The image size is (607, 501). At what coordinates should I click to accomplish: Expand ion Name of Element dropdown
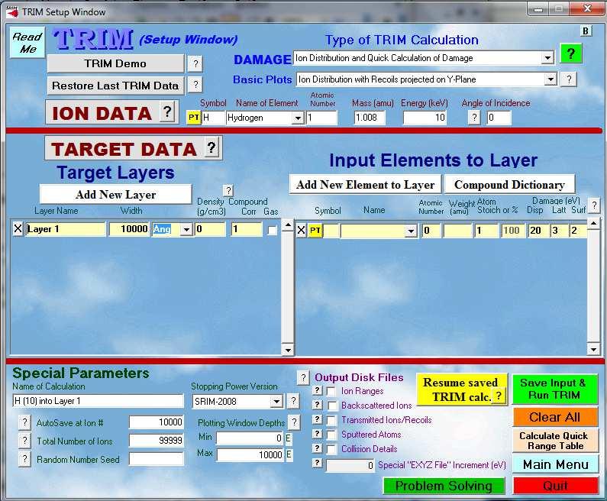(297, 118)
